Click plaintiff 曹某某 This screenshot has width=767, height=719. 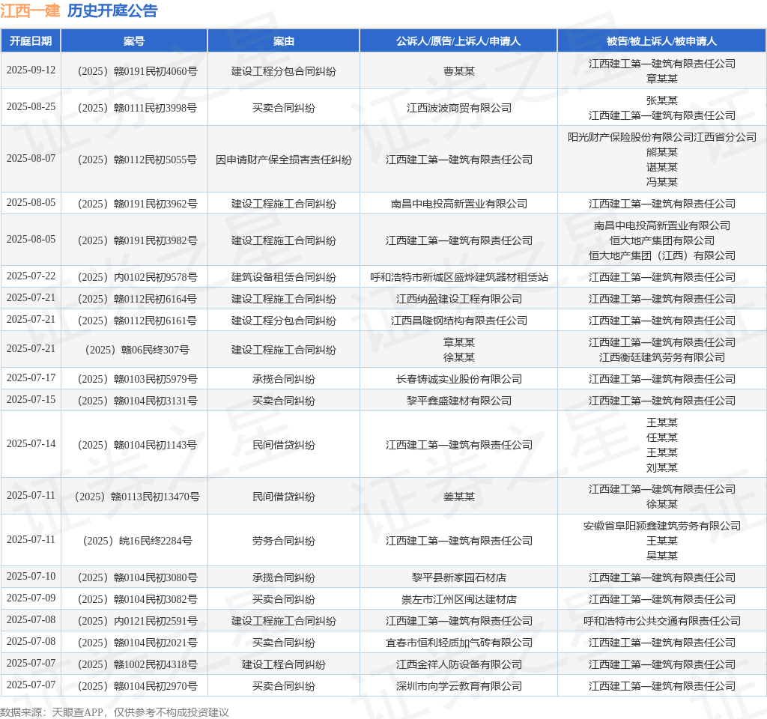click(x=459, y=71)
